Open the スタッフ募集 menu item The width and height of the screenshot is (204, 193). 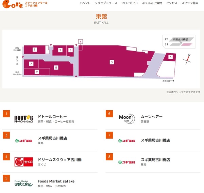[190, 3]
